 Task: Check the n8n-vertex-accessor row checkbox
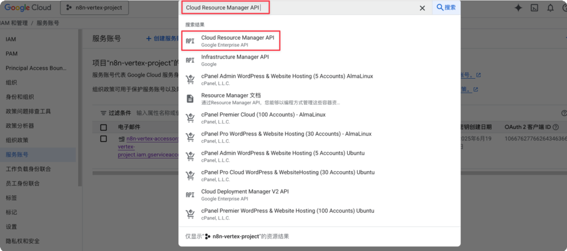pyautogui.click(x=104, y=139)
